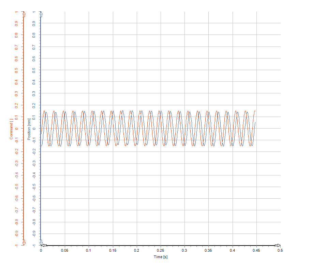
Task: Click the 0.45 tick label on Time axis
Action: point(256,251)
